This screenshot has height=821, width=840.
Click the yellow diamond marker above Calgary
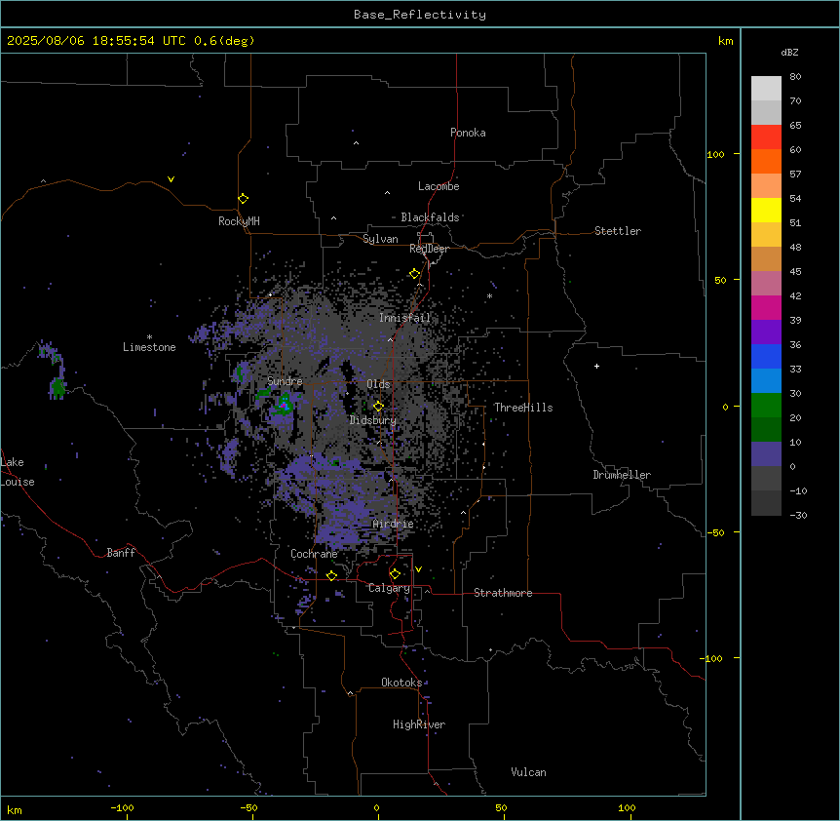(x=395, y=574)
